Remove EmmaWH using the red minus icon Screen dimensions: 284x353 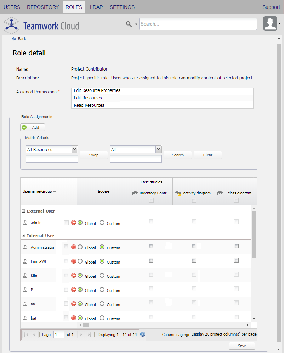click(x=74, y=261)
